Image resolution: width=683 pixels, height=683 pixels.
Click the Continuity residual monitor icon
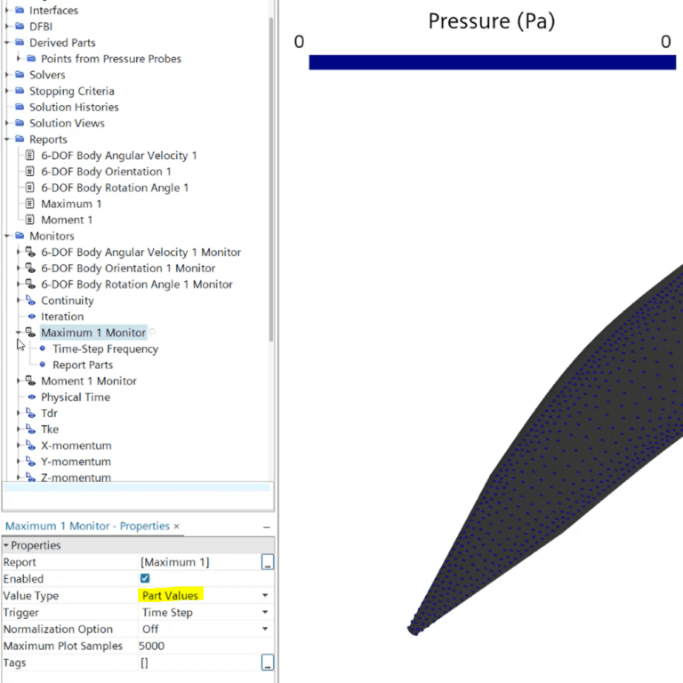[x=30, y=300]
